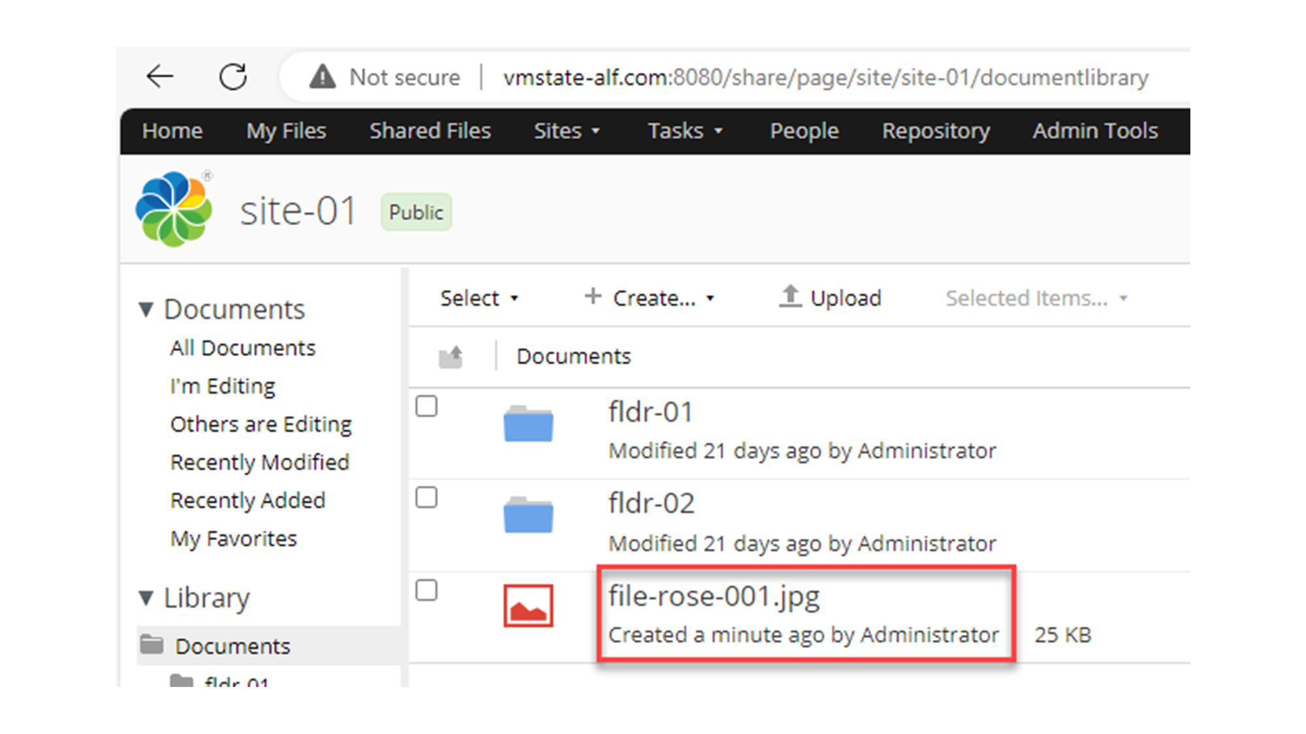Open the Create dropdown menu

click(649, 298)
